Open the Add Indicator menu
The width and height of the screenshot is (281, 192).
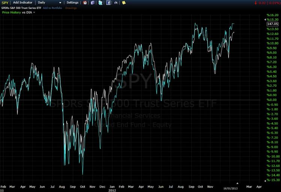click(22, 3)
